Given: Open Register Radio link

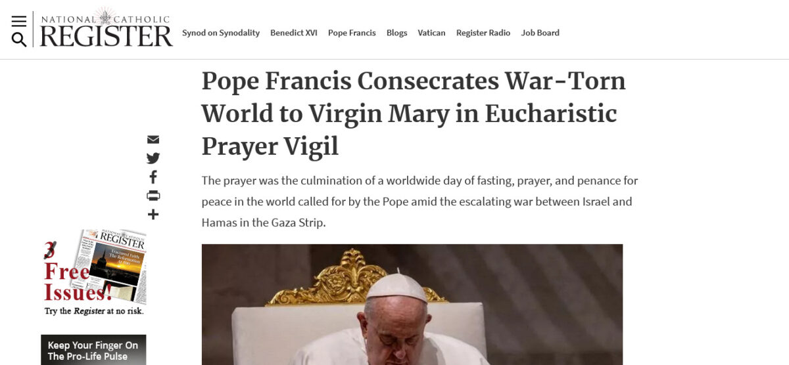Looking at the screenshot, I should pos(483,33).
